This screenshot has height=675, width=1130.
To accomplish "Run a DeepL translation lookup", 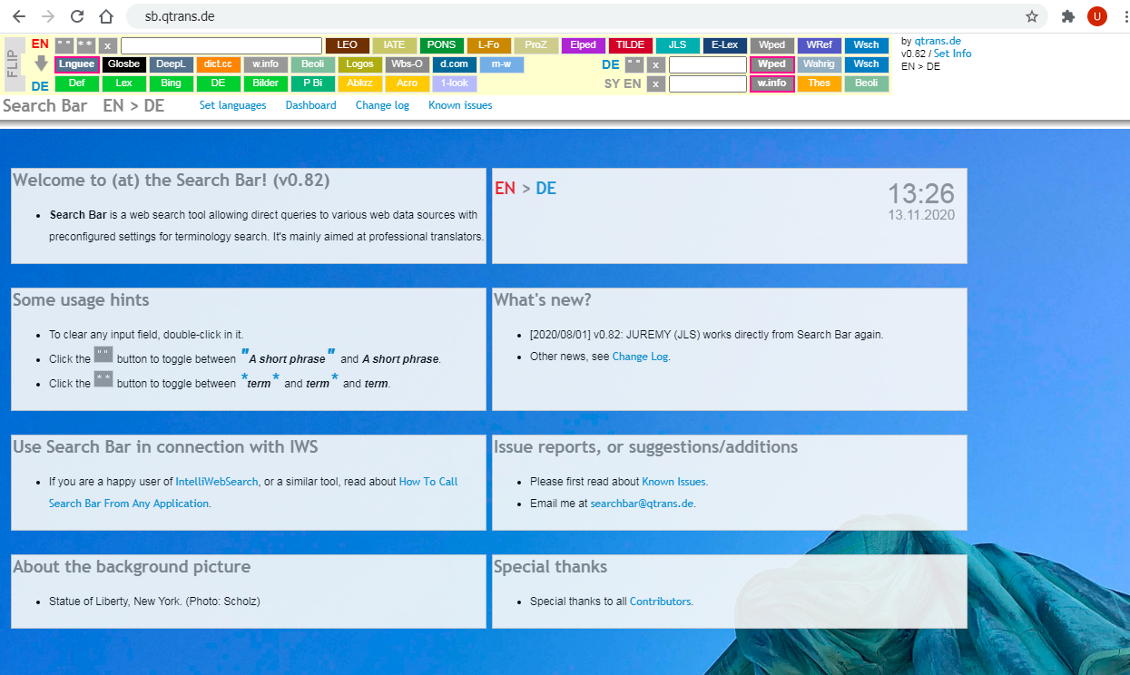I will (x=171, y=64).
